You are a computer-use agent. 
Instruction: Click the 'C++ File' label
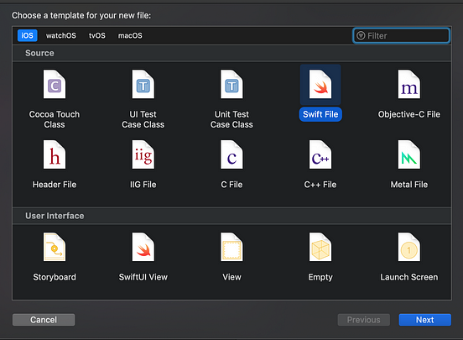tap(320, 185)
